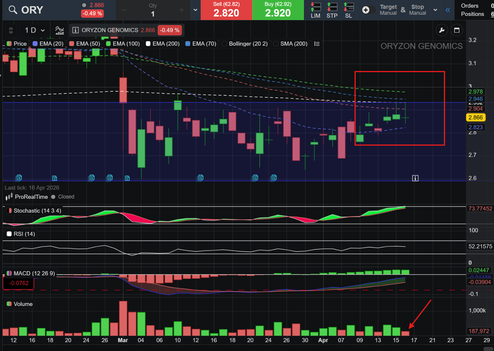Click the SL stop-limit order icon
Viewport: 494px width, 351px height.
tap(348, 10)
